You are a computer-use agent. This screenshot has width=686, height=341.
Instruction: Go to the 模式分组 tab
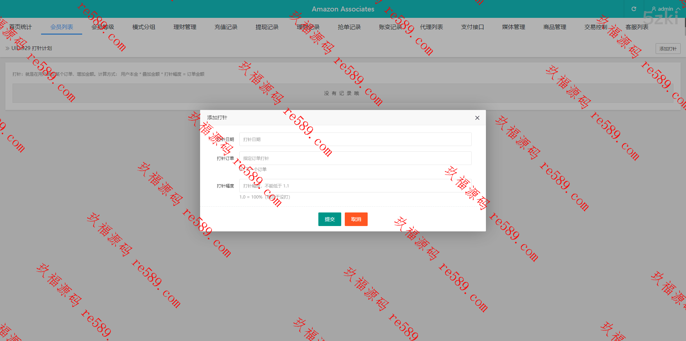[144, 27]
